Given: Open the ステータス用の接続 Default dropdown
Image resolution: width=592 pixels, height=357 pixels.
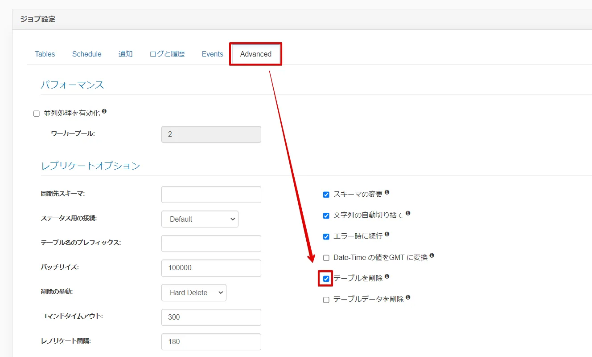Looking at the screenshot, I should [x=200, y=219].
